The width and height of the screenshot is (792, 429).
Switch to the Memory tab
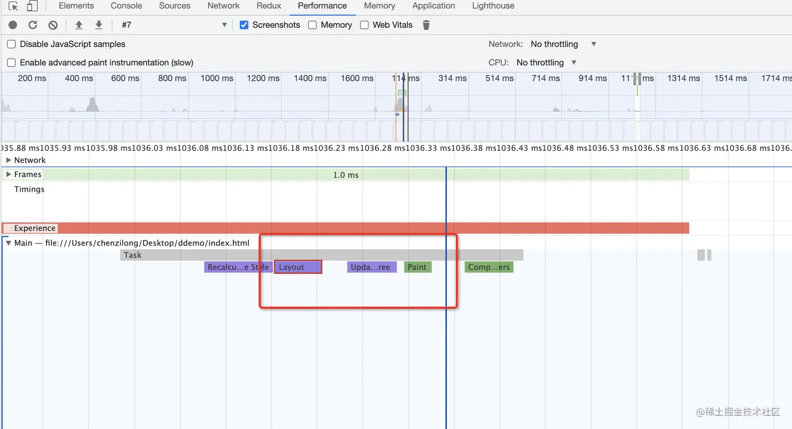[380, 6]
